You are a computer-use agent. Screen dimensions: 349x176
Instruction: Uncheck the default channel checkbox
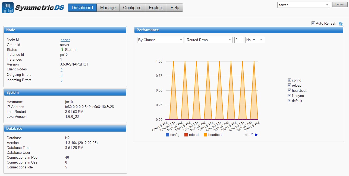(x=289, y=101)
